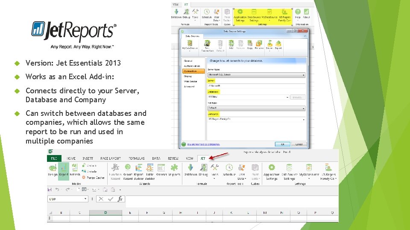Open Snippets in the Wizards group
Viewport: 410px width, 230px height.
click(x=174, y=170)
